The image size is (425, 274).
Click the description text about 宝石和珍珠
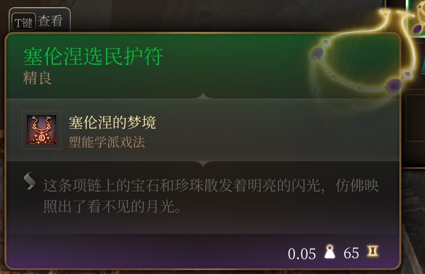coord(211,186)
